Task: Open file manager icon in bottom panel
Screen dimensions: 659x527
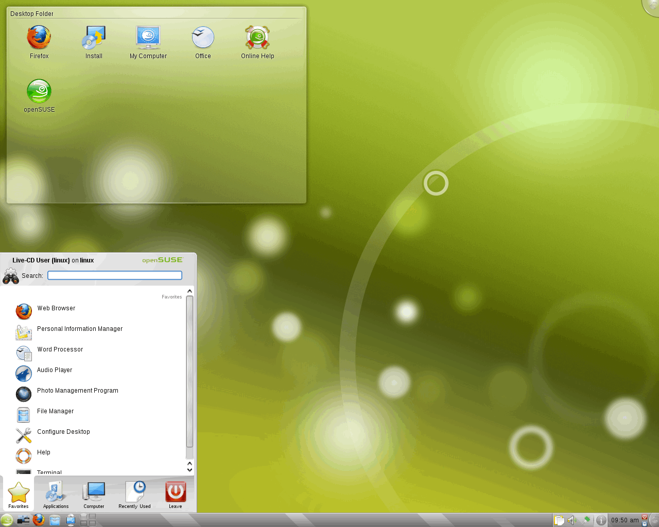Action: 55,520
